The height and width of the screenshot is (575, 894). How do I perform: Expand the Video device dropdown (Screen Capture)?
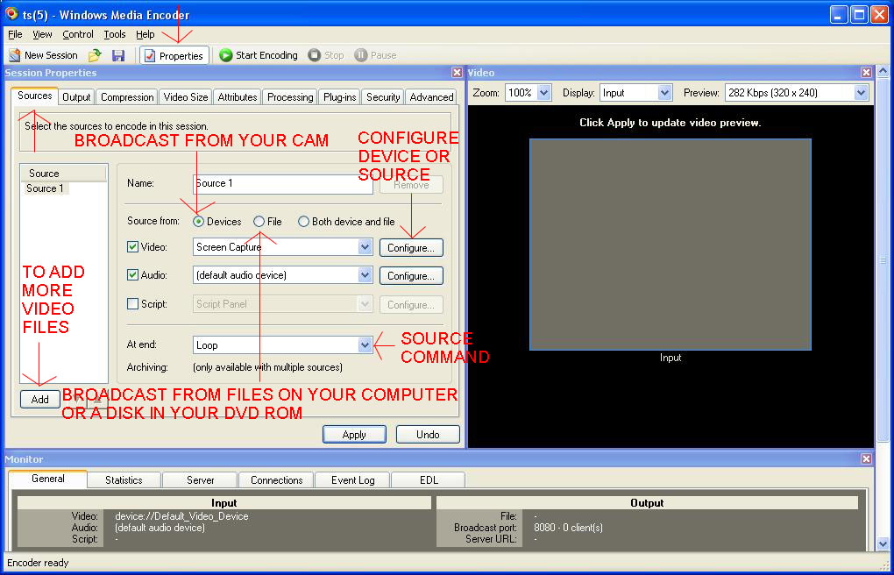point(365,247)
